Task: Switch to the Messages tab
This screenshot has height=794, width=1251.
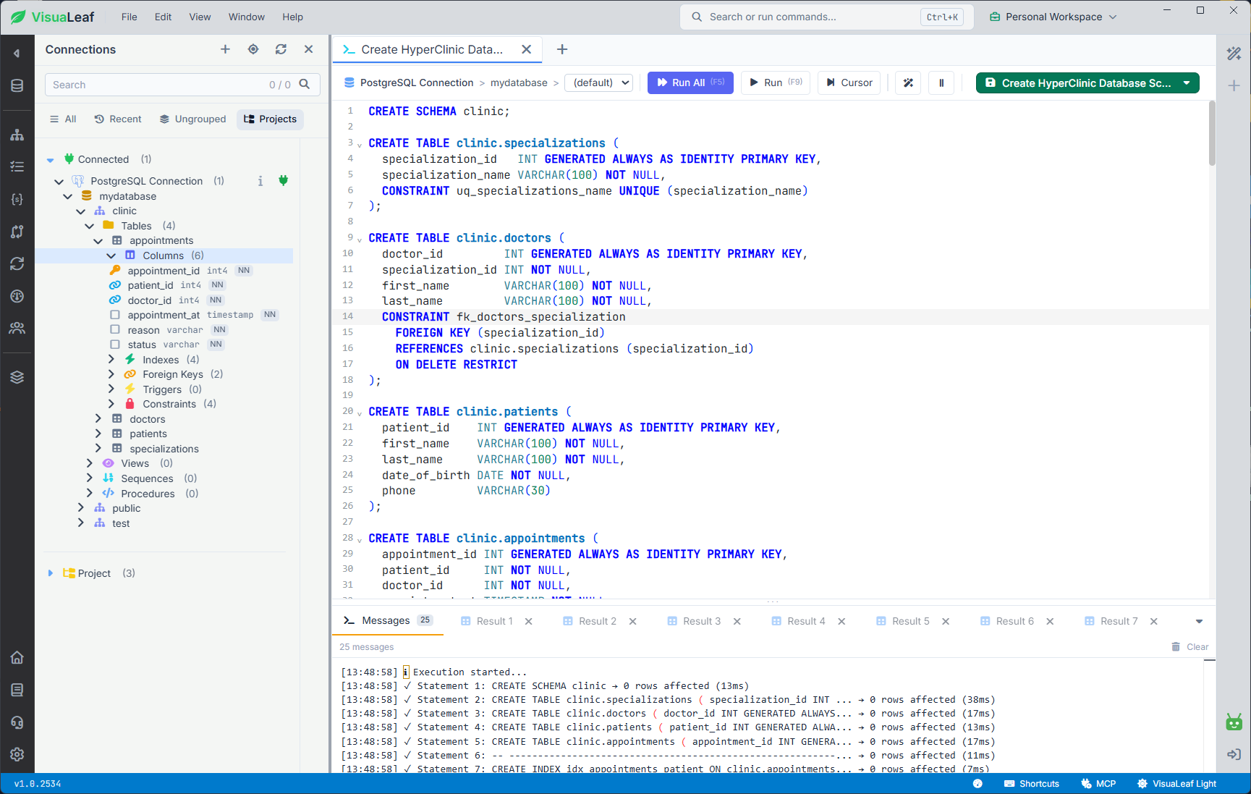Action: pos(388,620)
